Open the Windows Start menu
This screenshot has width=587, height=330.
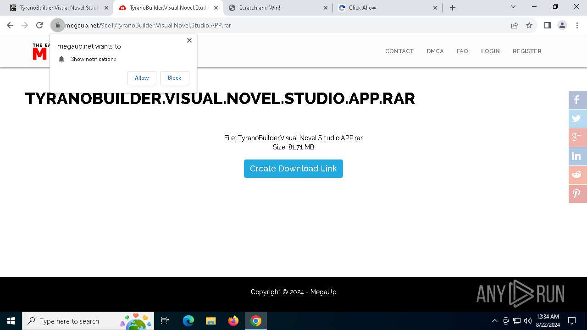pos(11,321)
